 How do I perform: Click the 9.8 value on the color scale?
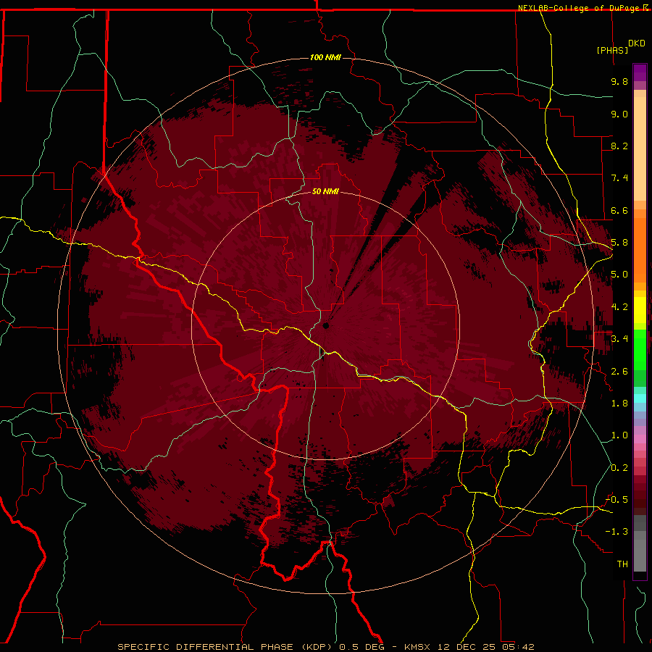(619, 81)
